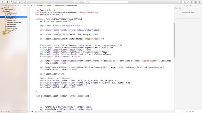Simulate location from debug bar
This screenshot has height=113, width=202.
pyautogui.click(x=52, y=112)
